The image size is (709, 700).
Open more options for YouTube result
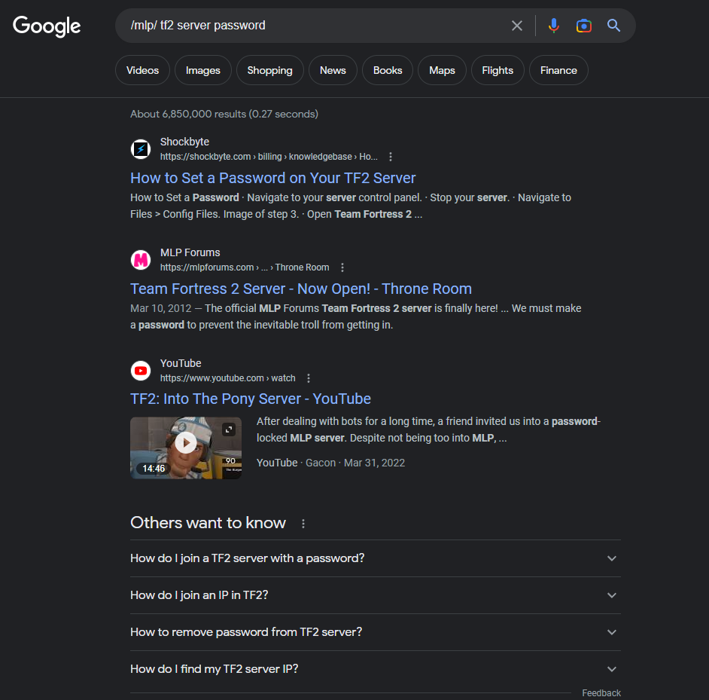(309, 378)
